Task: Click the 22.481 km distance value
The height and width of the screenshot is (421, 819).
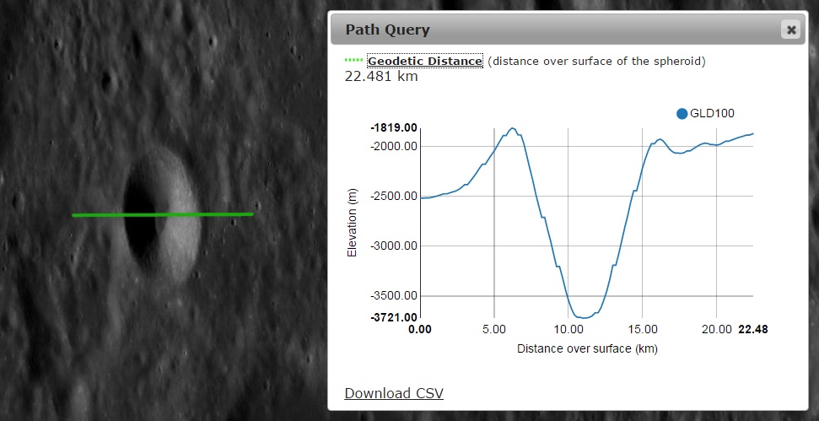Action: [381, 77]
